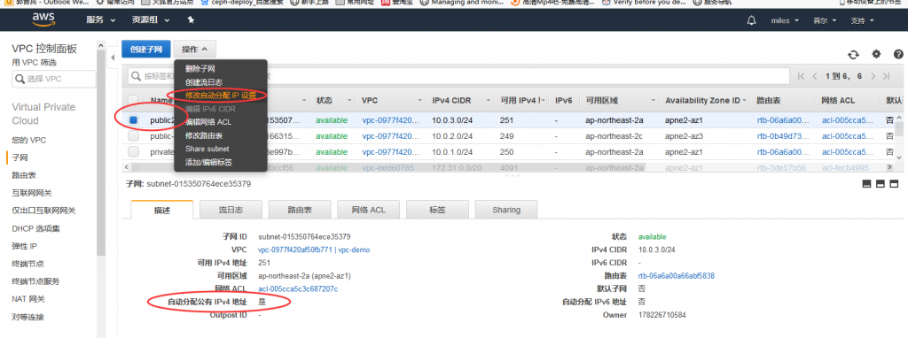Choose 添加/编辑标签 menu item
The image size is (908, 338).
pyautogui.click(x=209, y=162)
